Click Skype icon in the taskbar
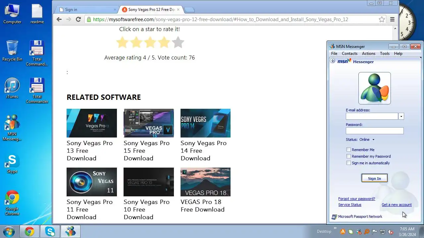Screen dimensions: 424x238 [x=50, y=232]
